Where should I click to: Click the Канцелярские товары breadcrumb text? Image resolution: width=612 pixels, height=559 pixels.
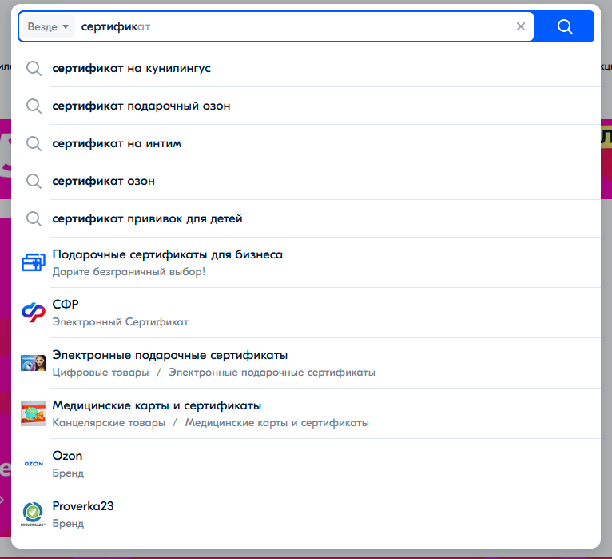pyautogui.click(x=109, y=423)
